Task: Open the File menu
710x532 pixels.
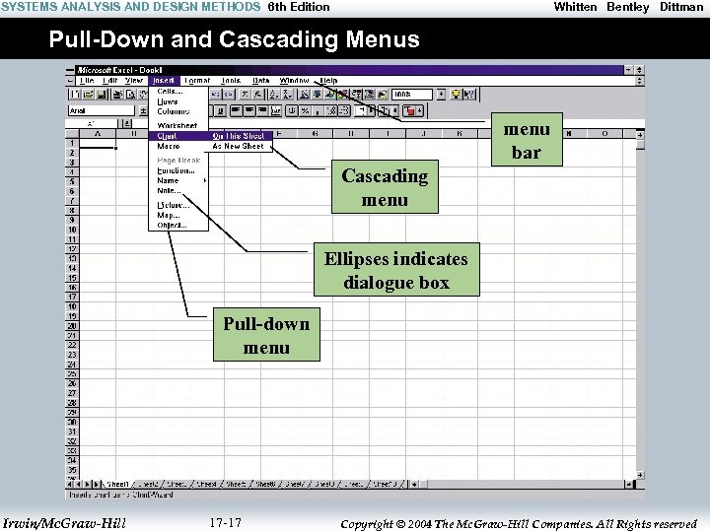Action: click(x=87, y=81)
